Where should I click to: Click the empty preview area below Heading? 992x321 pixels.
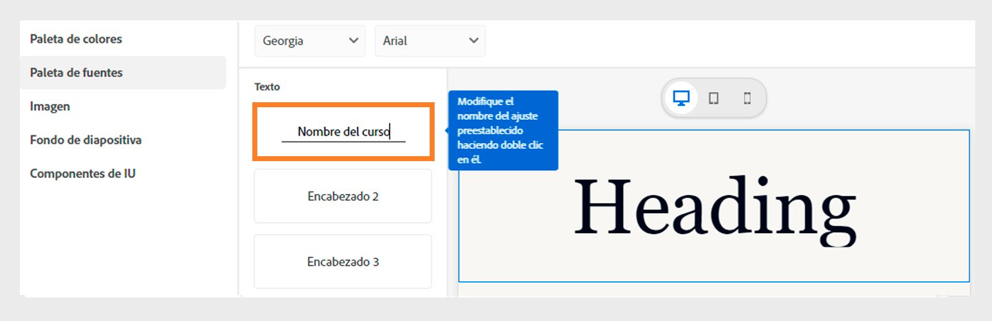pos(713,289)
